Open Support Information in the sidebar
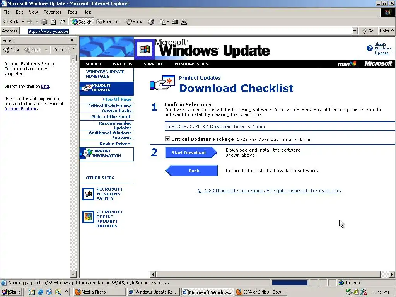Screen dimensions: 396x297 pos(107,154)
